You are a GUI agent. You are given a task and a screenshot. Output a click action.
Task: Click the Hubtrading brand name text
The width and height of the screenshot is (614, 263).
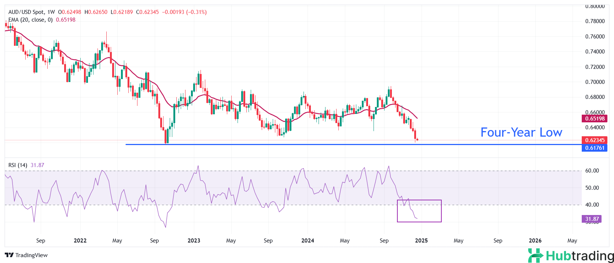[580, 256]
